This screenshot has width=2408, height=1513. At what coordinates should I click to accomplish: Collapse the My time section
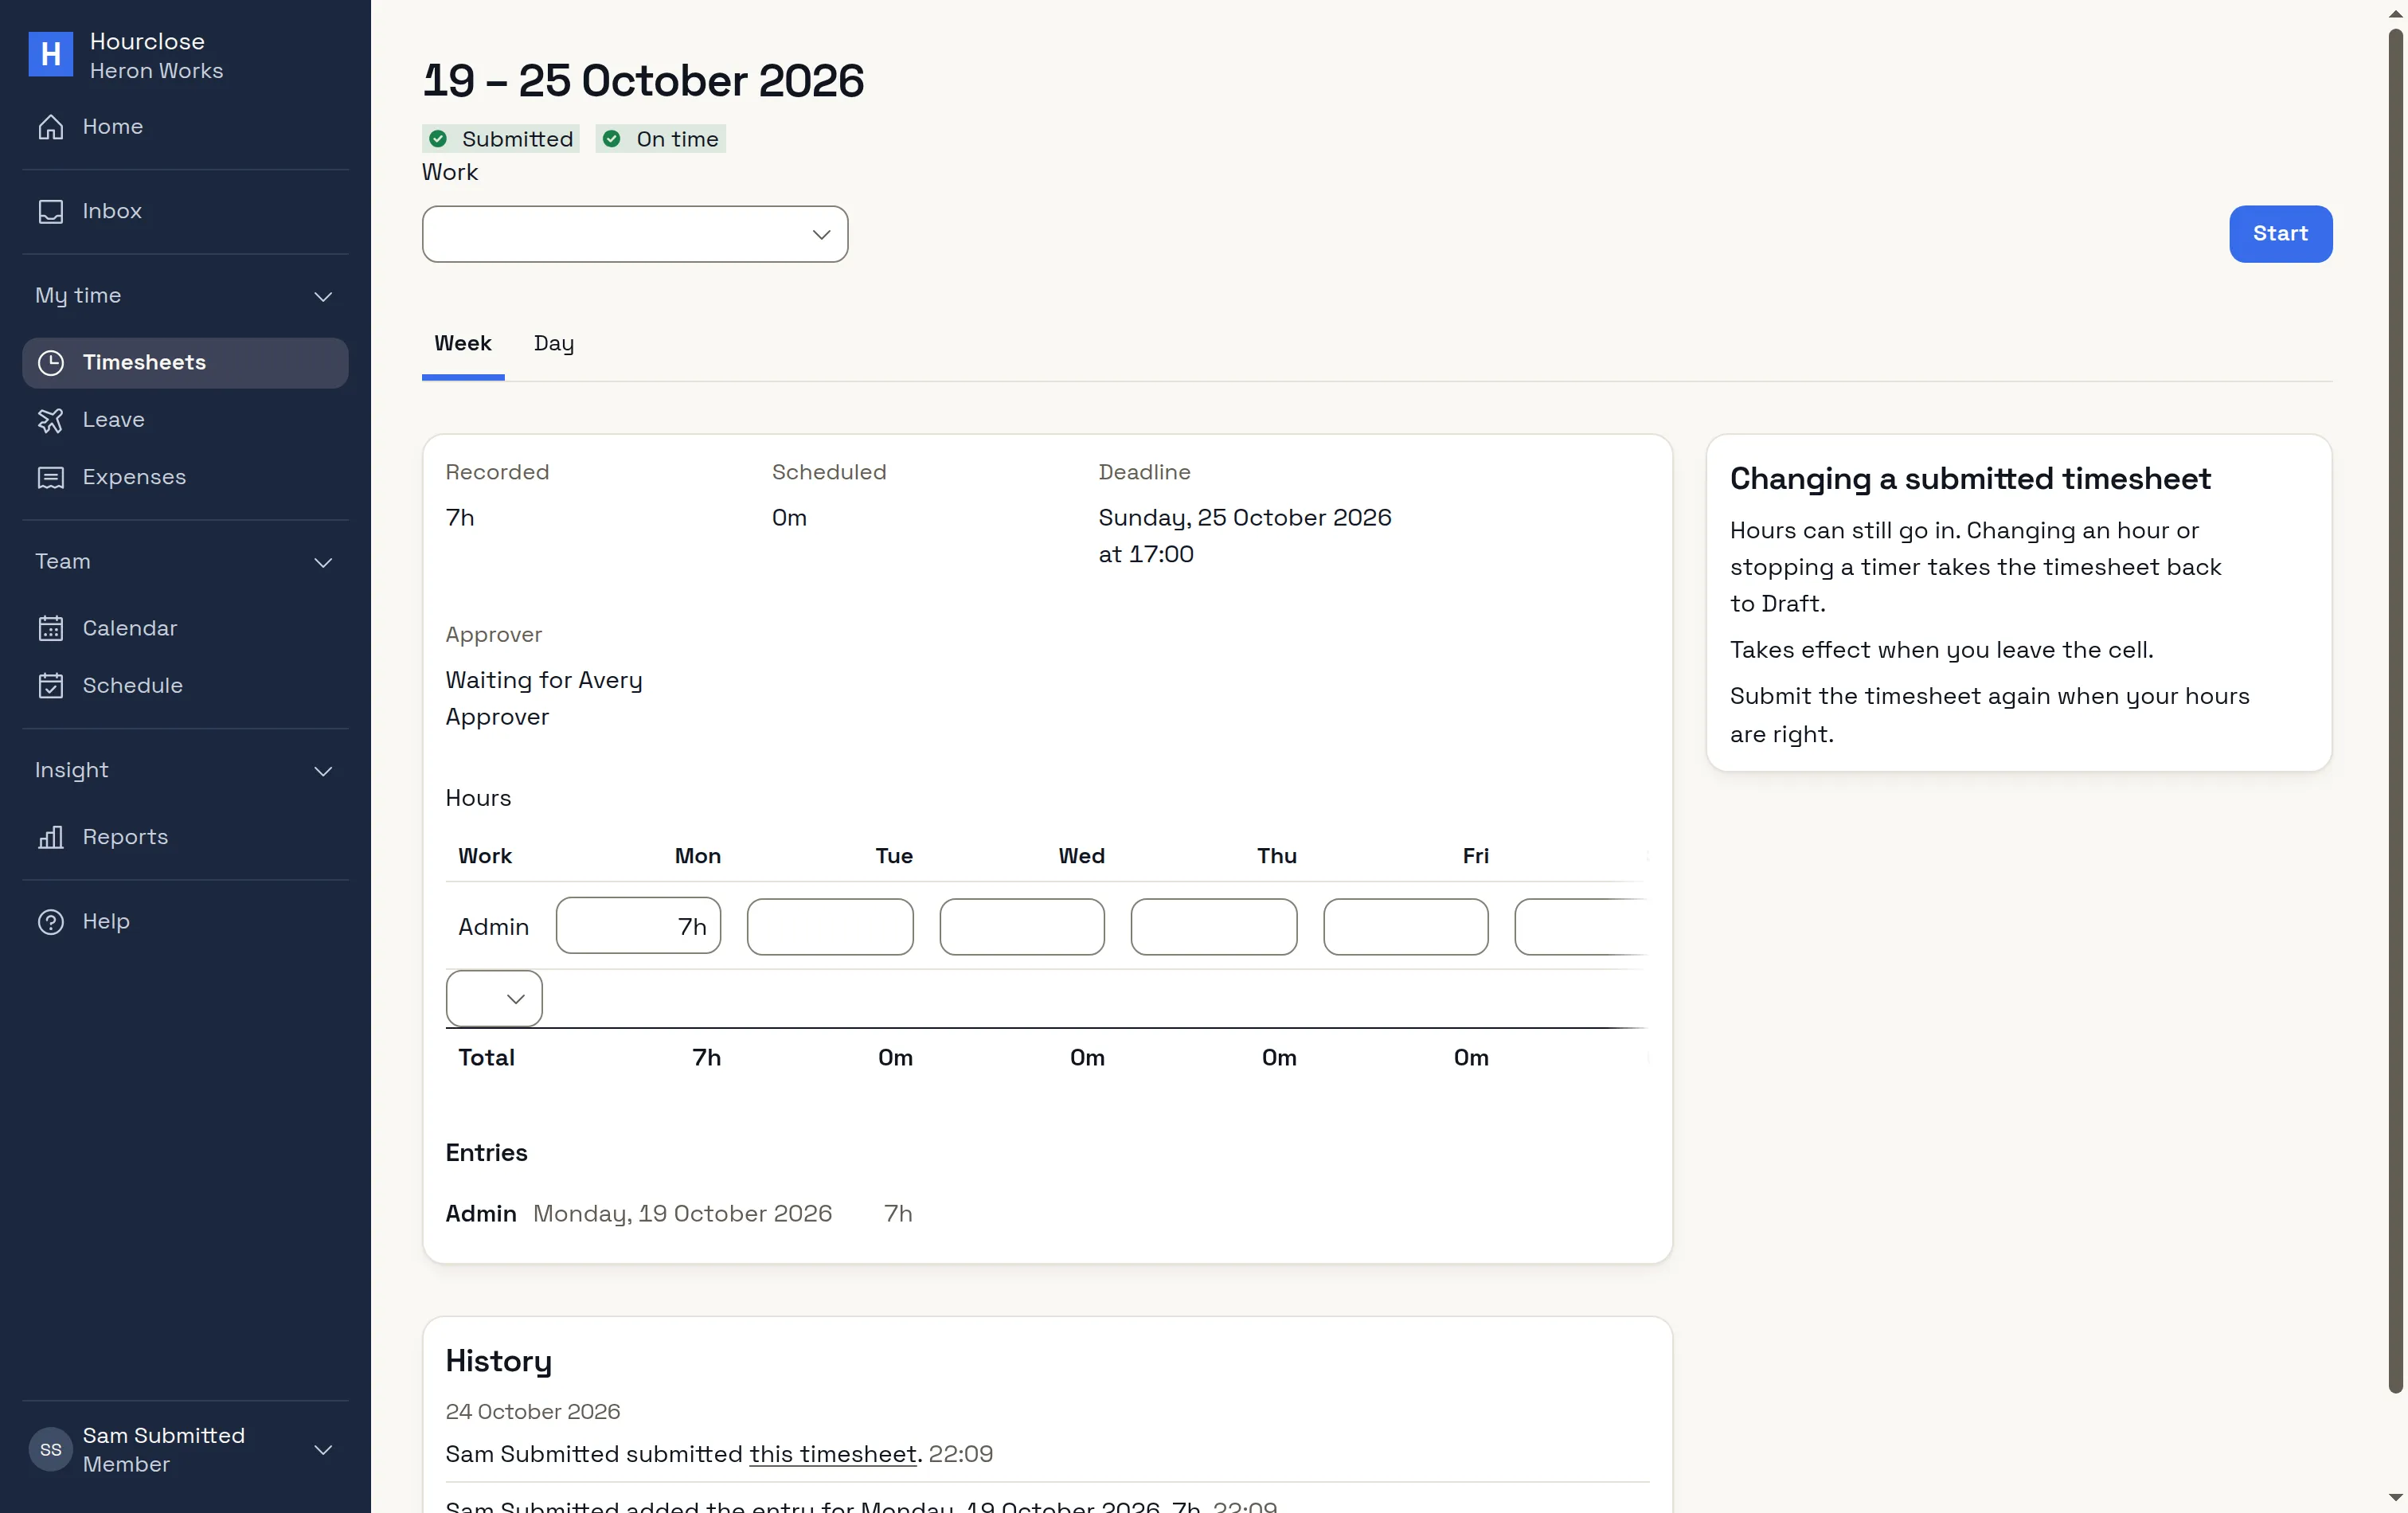[x=185, y=296]
